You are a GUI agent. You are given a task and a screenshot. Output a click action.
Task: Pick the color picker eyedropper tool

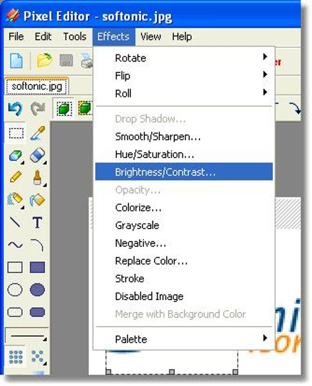(38, 133)
